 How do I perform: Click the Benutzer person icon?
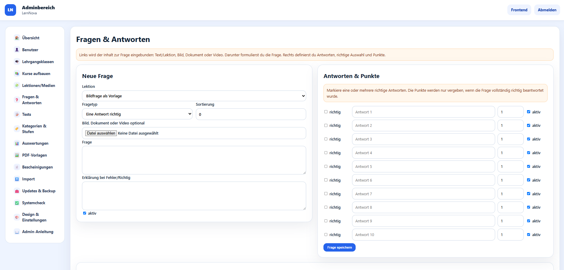coord(17,50)
